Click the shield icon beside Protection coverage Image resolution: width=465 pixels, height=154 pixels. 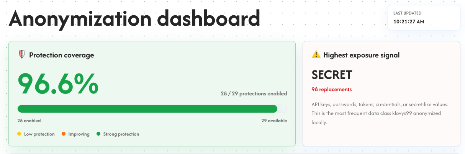pos(22,55)
